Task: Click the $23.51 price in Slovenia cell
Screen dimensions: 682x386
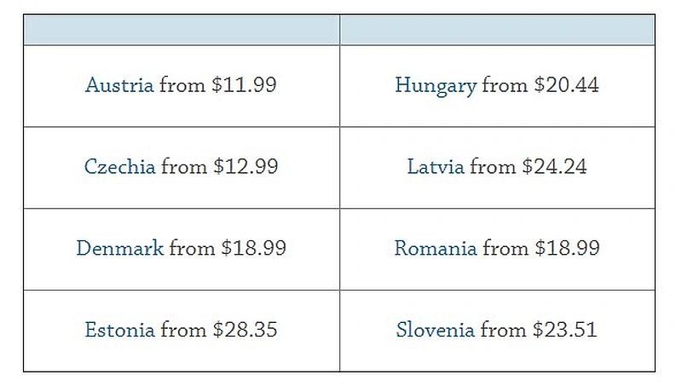Action: [x=565, y=330]
